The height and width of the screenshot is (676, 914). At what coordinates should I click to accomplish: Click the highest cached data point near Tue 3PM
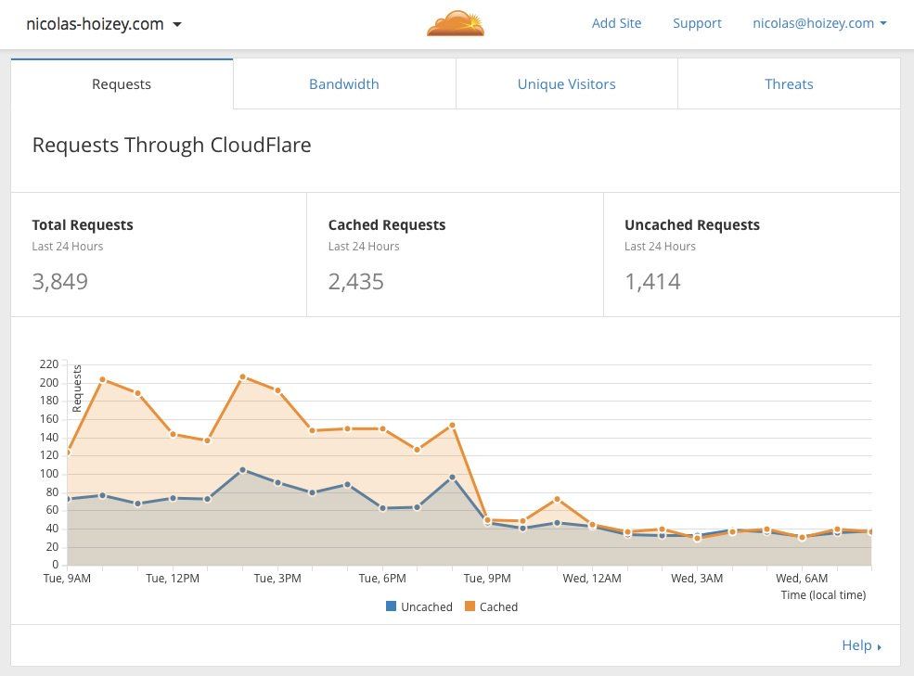click(x=242, y=377)
